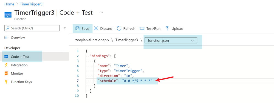The width and height of the screenshot is (274, 103).
Task: Click line number 7 in gutter
Action: tap(77, 81)
